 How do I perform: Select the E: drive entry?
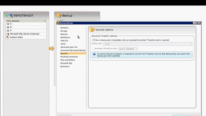coord(26,27)
